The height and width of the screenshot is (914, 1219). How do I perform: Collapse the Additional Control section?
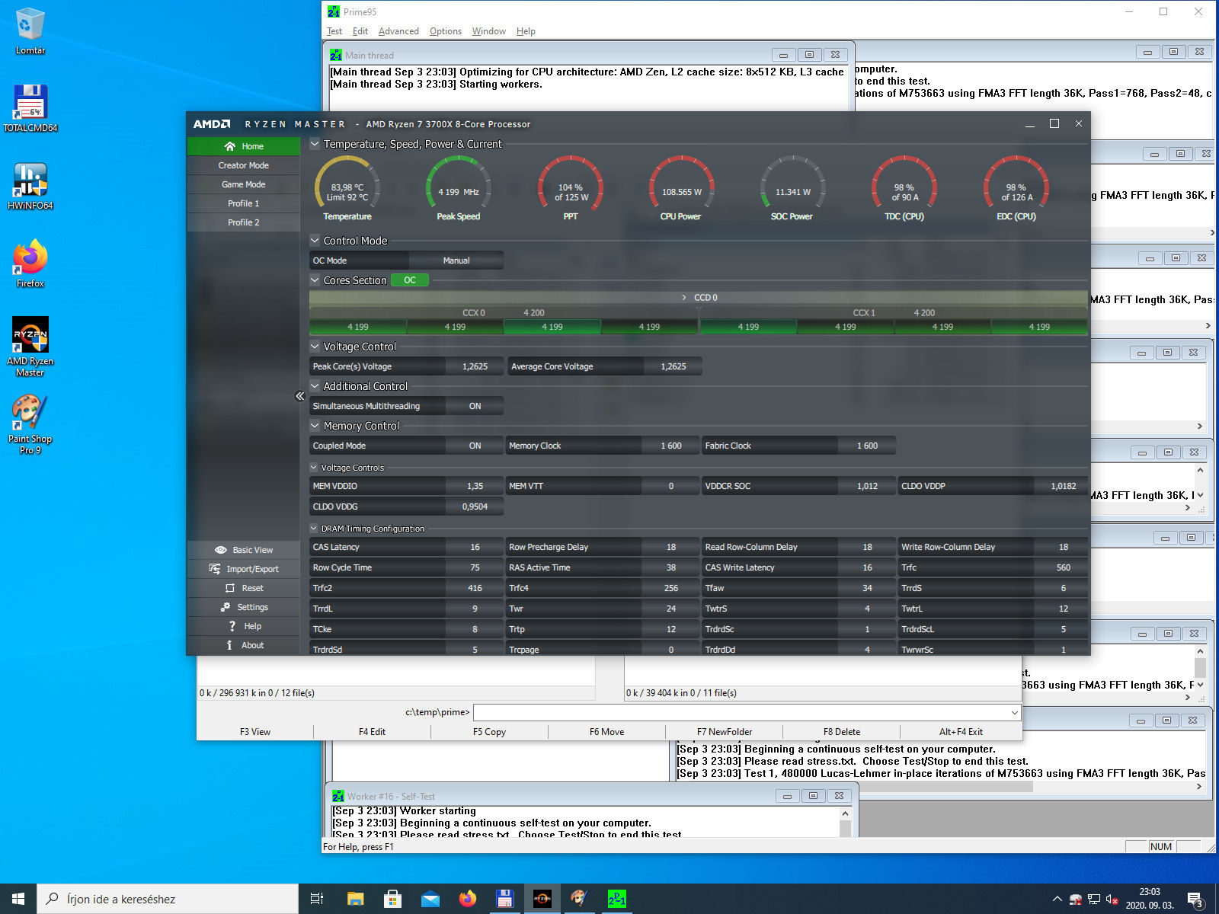[315, 385]
